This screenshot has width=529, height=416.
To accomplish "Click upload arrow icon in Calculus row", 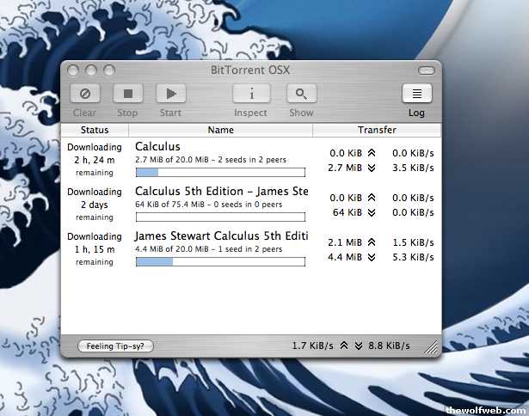I will [x=372, y=153].
